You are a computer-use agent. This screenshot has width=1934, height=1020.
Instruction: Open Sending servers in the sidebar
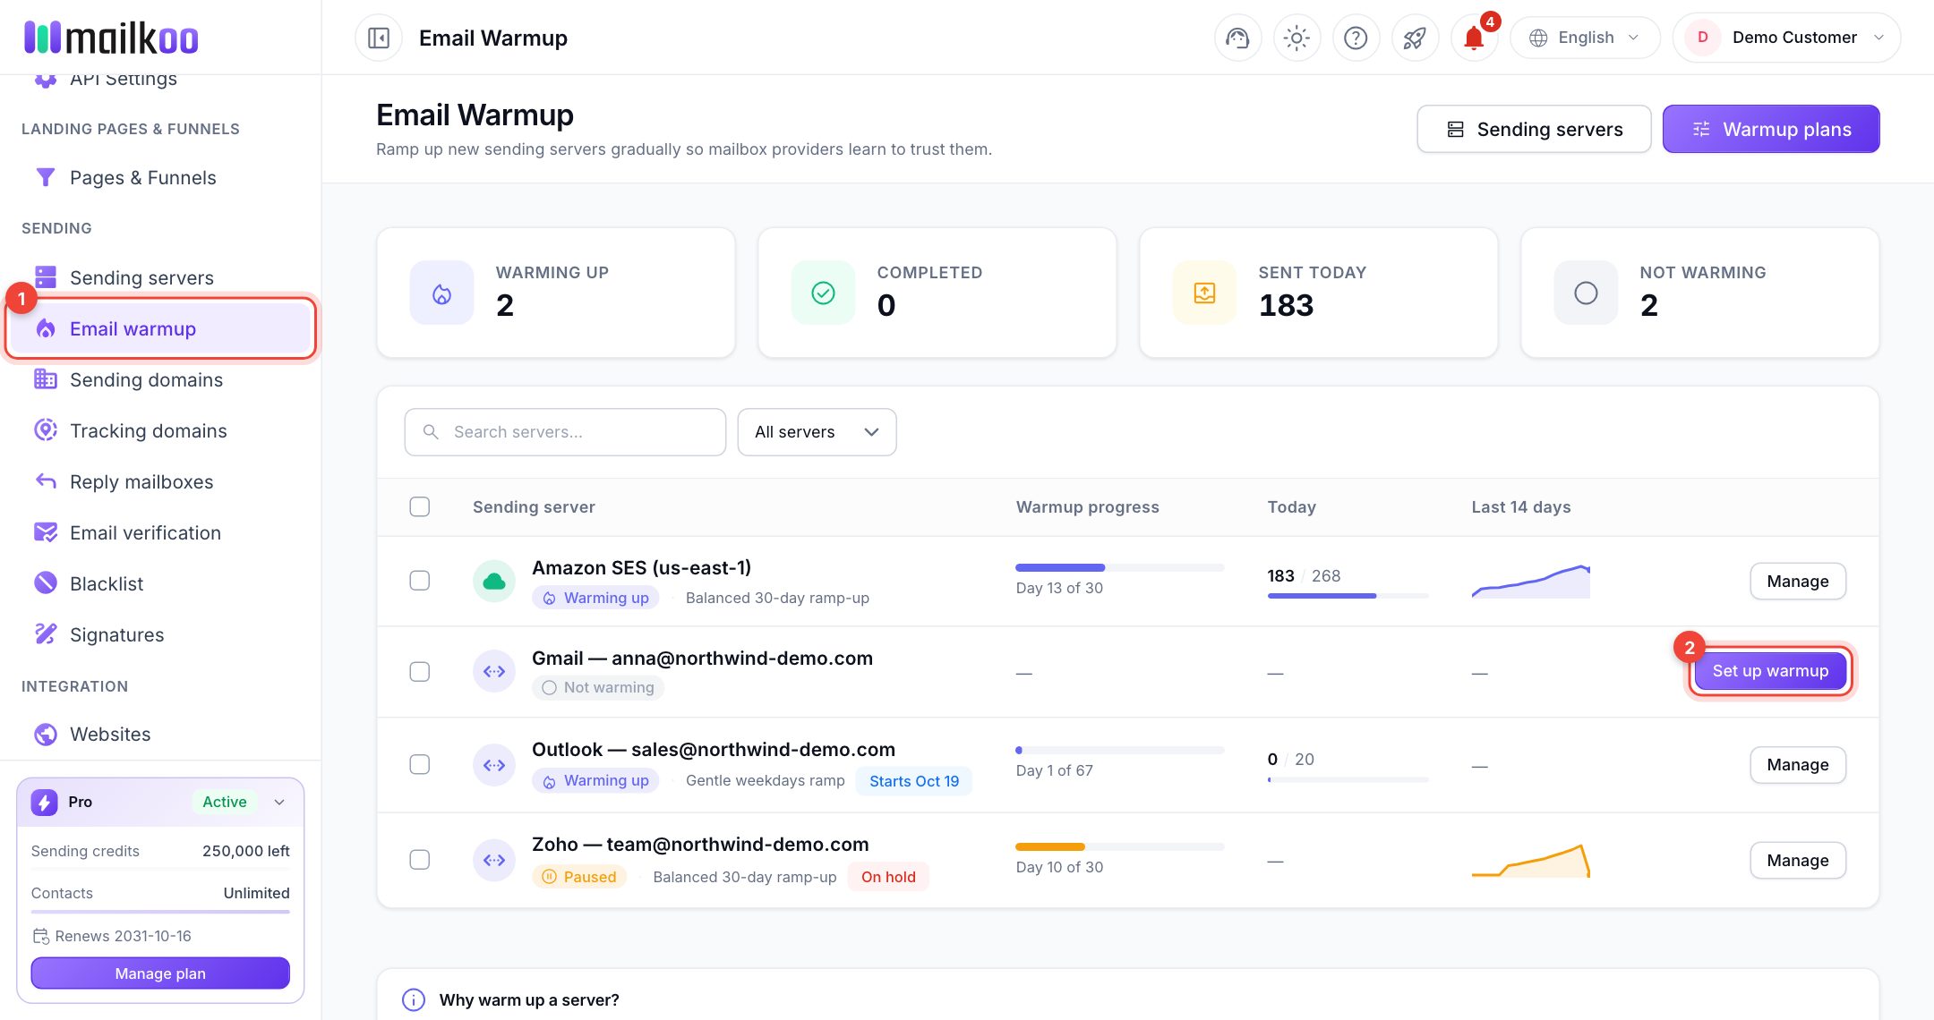pos(160,277)
